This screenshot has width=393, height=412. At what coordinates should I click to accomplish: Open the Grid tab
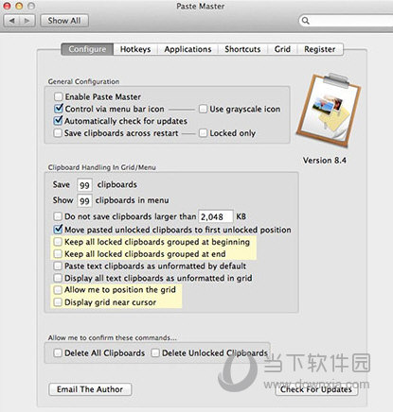click(x=282, y=49)
